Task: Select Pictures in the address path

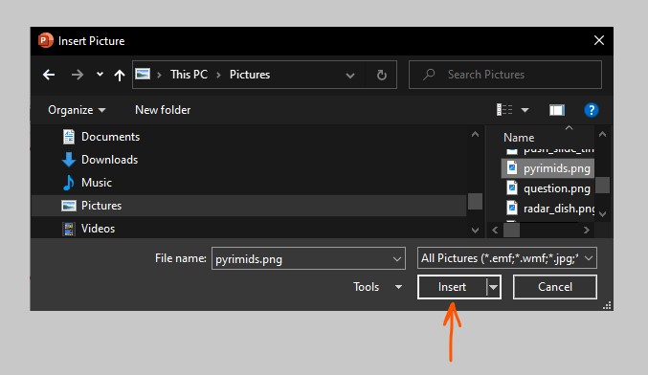Action: point(250,75)
